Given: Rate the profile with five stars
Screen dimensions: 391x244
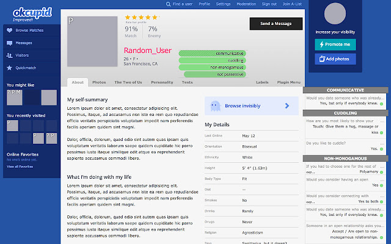Looking at the screenshot, I should coord(155,18).
